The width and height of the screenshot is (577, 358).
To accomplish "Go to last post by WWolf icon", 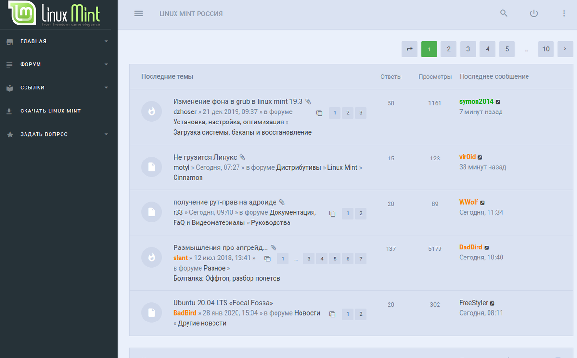I will pyautogui.click(x=483, y=203).
